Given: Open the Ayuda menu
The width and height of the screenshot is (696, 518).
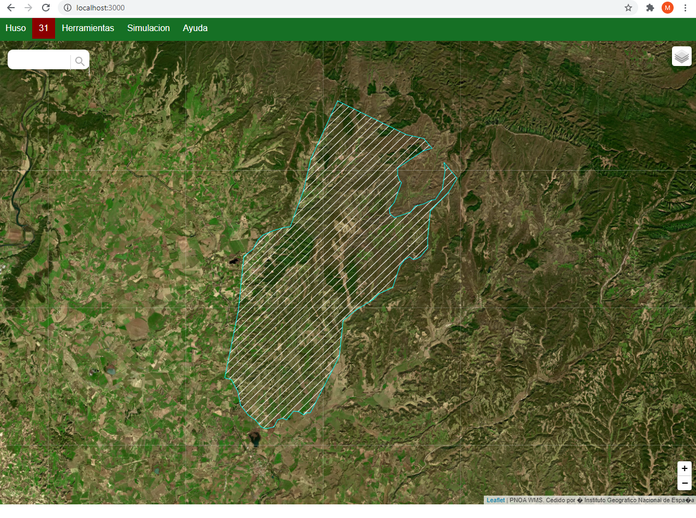Looking at the screenshot, I should (x=195, y=28).
